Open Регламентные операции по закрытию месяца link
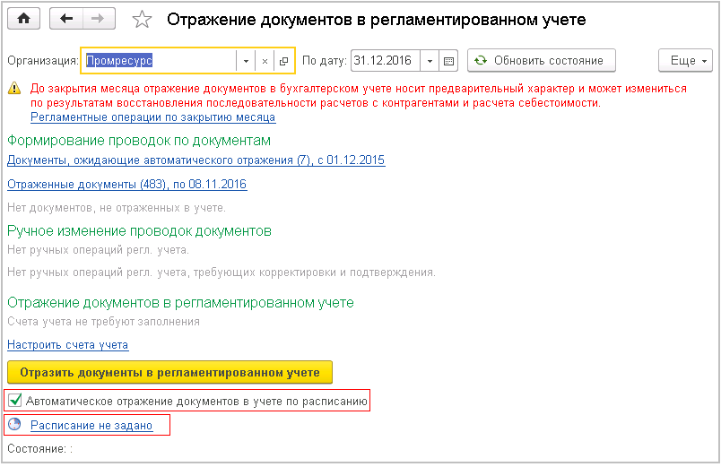This screenshot has width=721, height=467. 152,117
